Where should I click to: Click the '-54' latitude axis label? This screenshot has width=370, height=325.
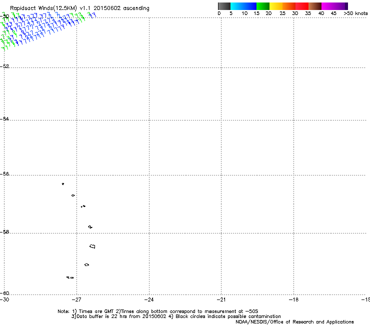pyautogui.click(x=4, y=118)
